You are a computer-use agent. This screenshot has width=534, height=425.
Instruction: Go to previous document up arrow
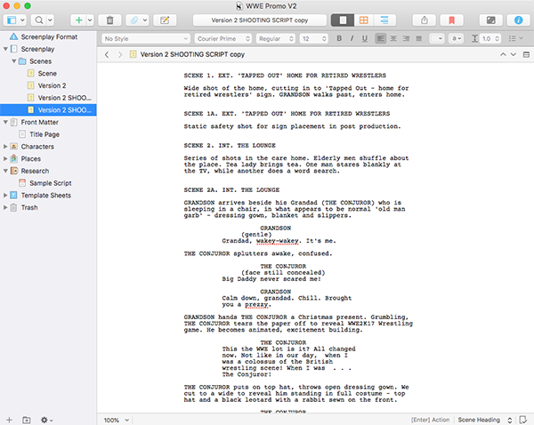tap(503, 54)
